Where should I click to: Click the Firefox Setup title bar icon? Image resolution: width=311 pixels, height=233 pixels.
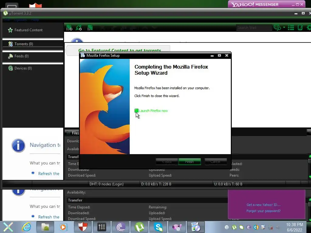(x=83, y=55)
